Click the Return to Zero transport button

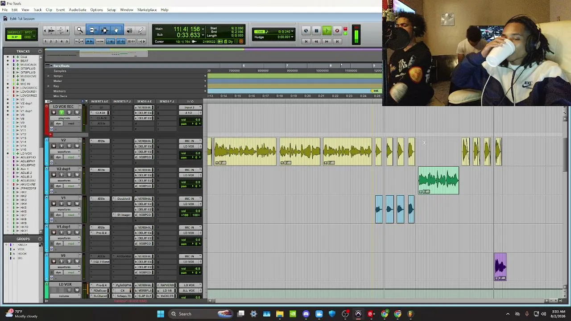click(x=306, y=41)
